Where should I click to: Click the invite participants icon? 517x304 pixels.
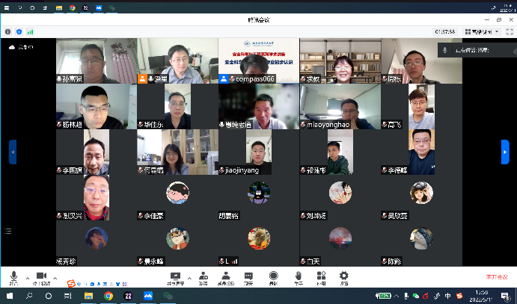203,276
